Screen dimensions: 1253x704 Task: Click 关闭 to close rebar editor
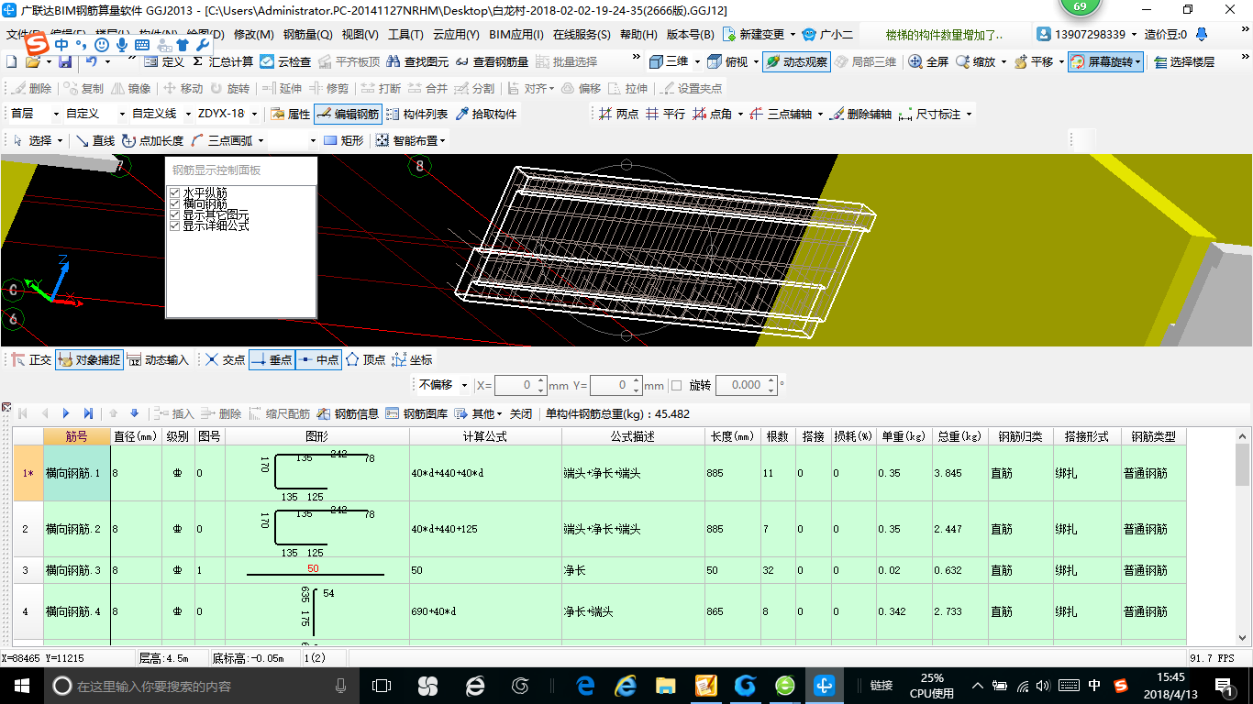click(x=520, y=413)
